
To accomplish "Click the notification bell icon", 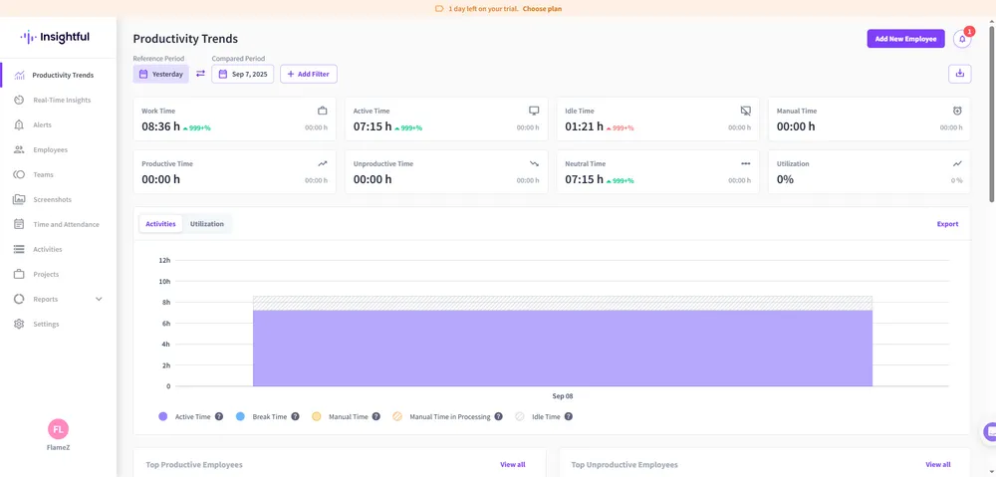I will pyautogui.click(x=961, y=39).
